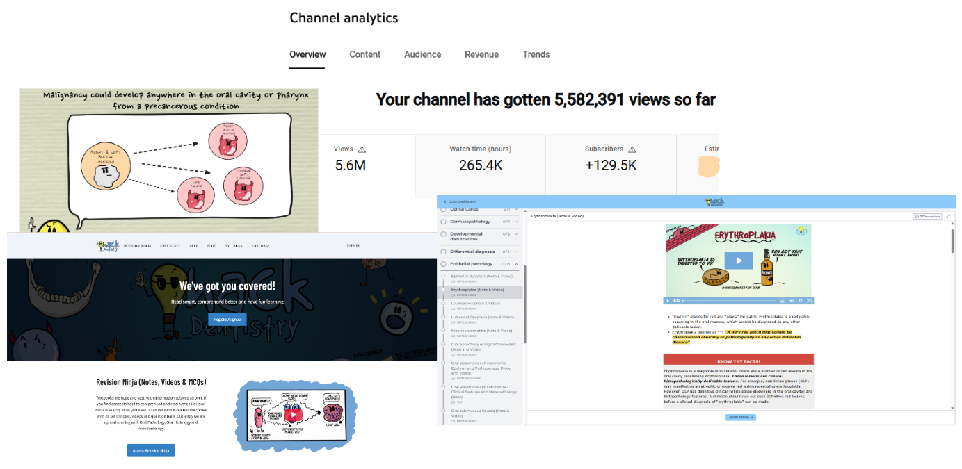The width and height of the screenshot is (962, 469).
Task: Switch to Trends tab in Channel analytics
Action: [x=536, y=54]
